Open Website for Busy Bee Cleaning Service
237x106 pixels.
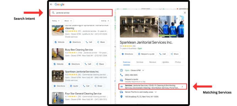[x=58, y=64]
